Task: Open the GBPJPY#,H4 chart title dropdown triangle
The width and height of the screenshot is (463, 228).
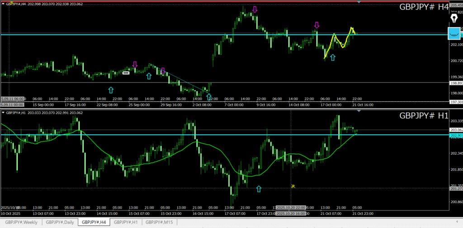Action: click(x=2, y=5)
